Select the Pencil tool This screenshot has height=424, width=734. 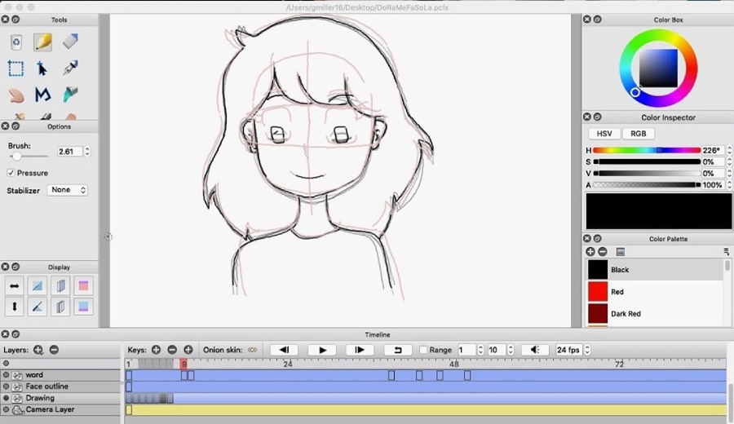click(42, 42)
